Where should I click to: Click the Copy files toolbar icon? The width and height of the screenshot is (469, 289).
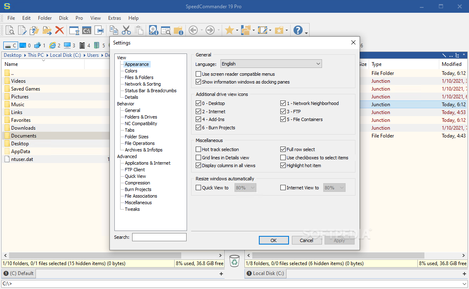(34, 30)
